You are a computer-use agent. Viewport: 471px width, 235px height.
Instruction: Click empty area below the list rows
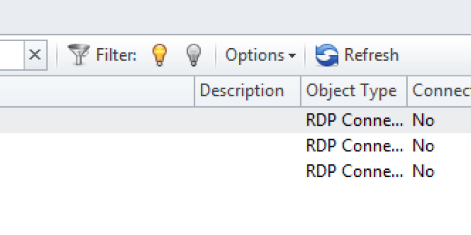235,210
